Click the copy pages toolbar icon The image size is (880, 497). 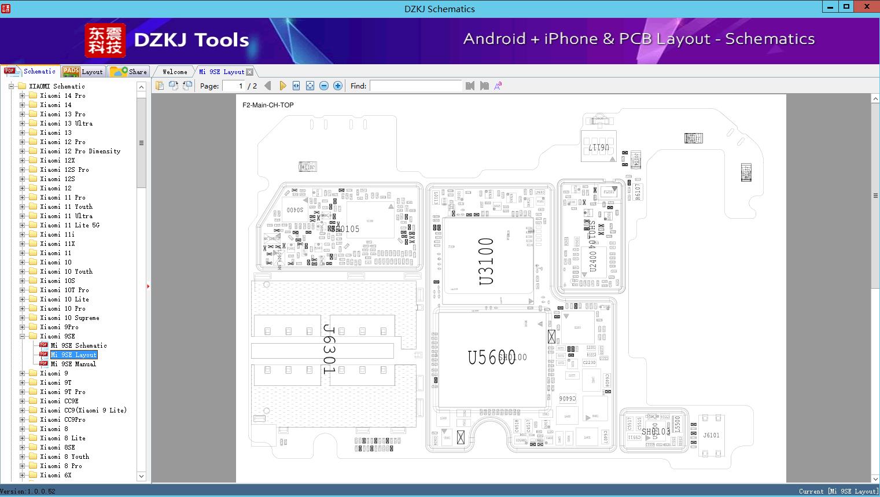[x=160, y=86]
